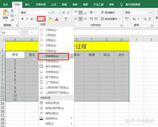Toggle center horizontal alignment
Screen dimensions: 158x127
point(80,19)
